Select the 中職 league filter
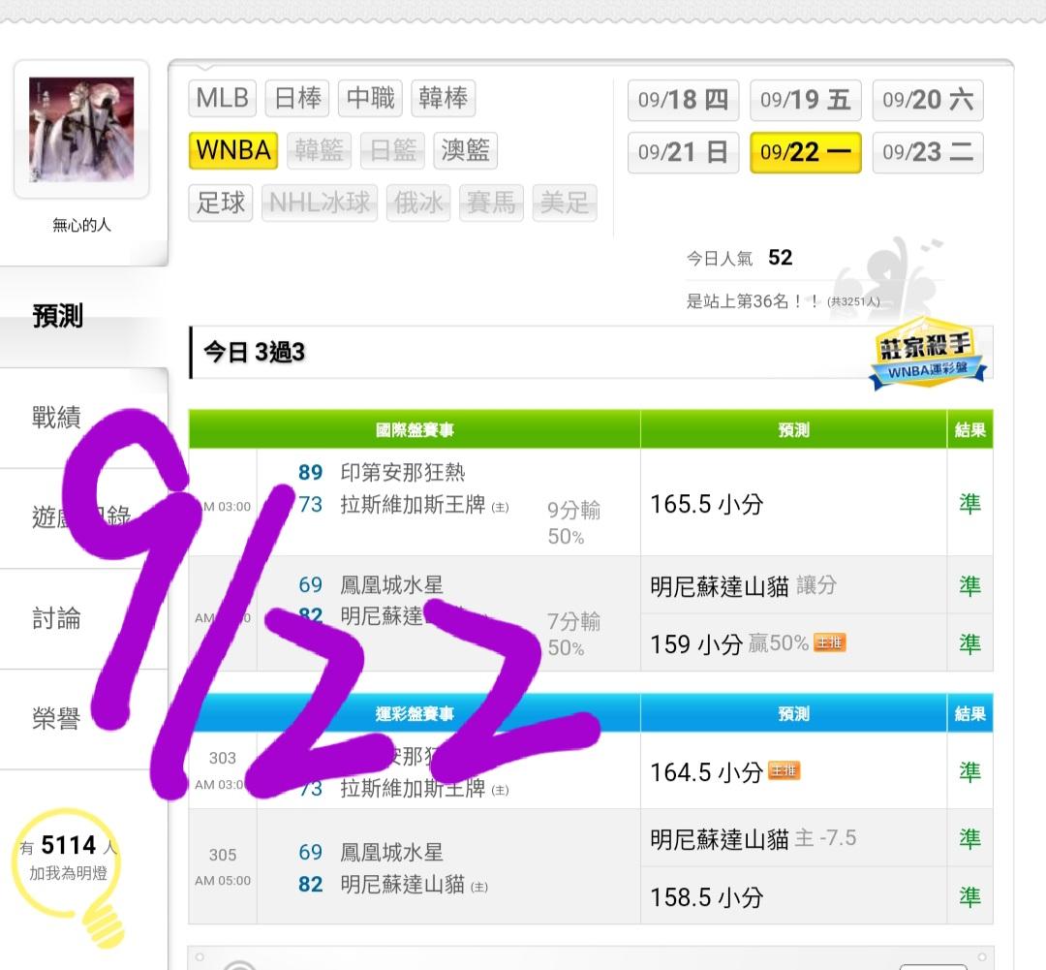The height and width of the screenshot is (970, 1046). coord(370,98)
